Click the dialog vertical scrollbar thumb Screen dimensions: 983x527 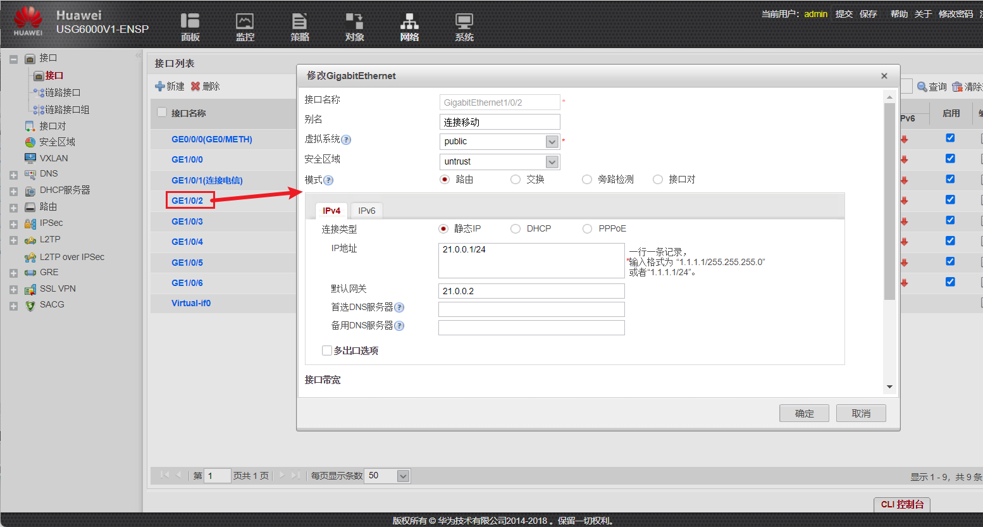pos(889,201)
